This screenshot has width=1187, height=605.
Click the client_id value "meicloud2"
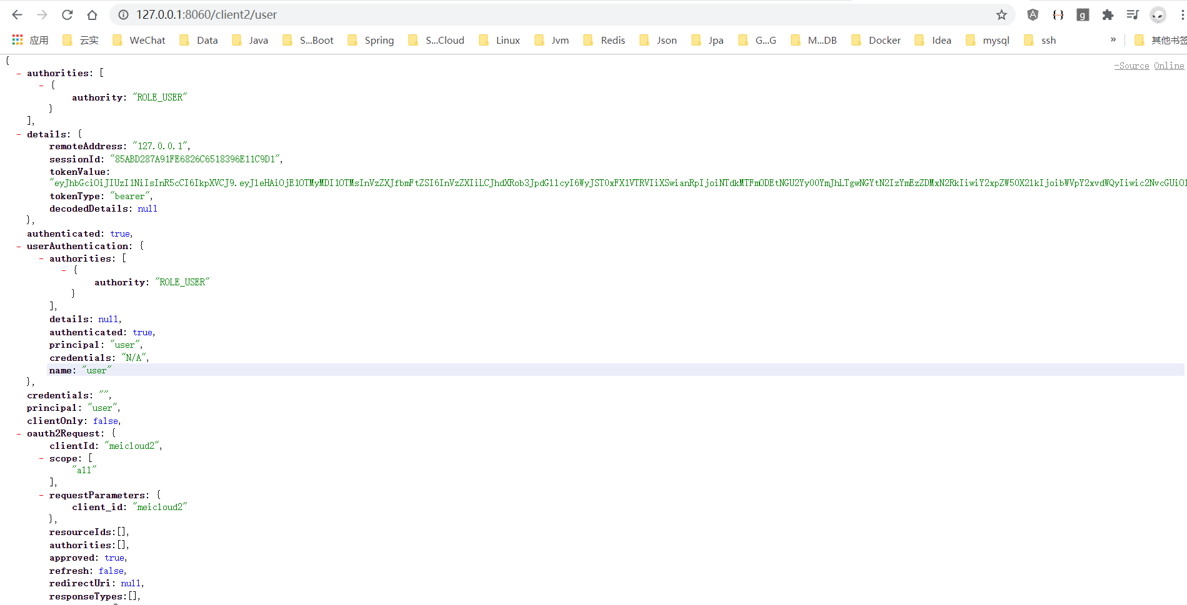tap(160, 507)
